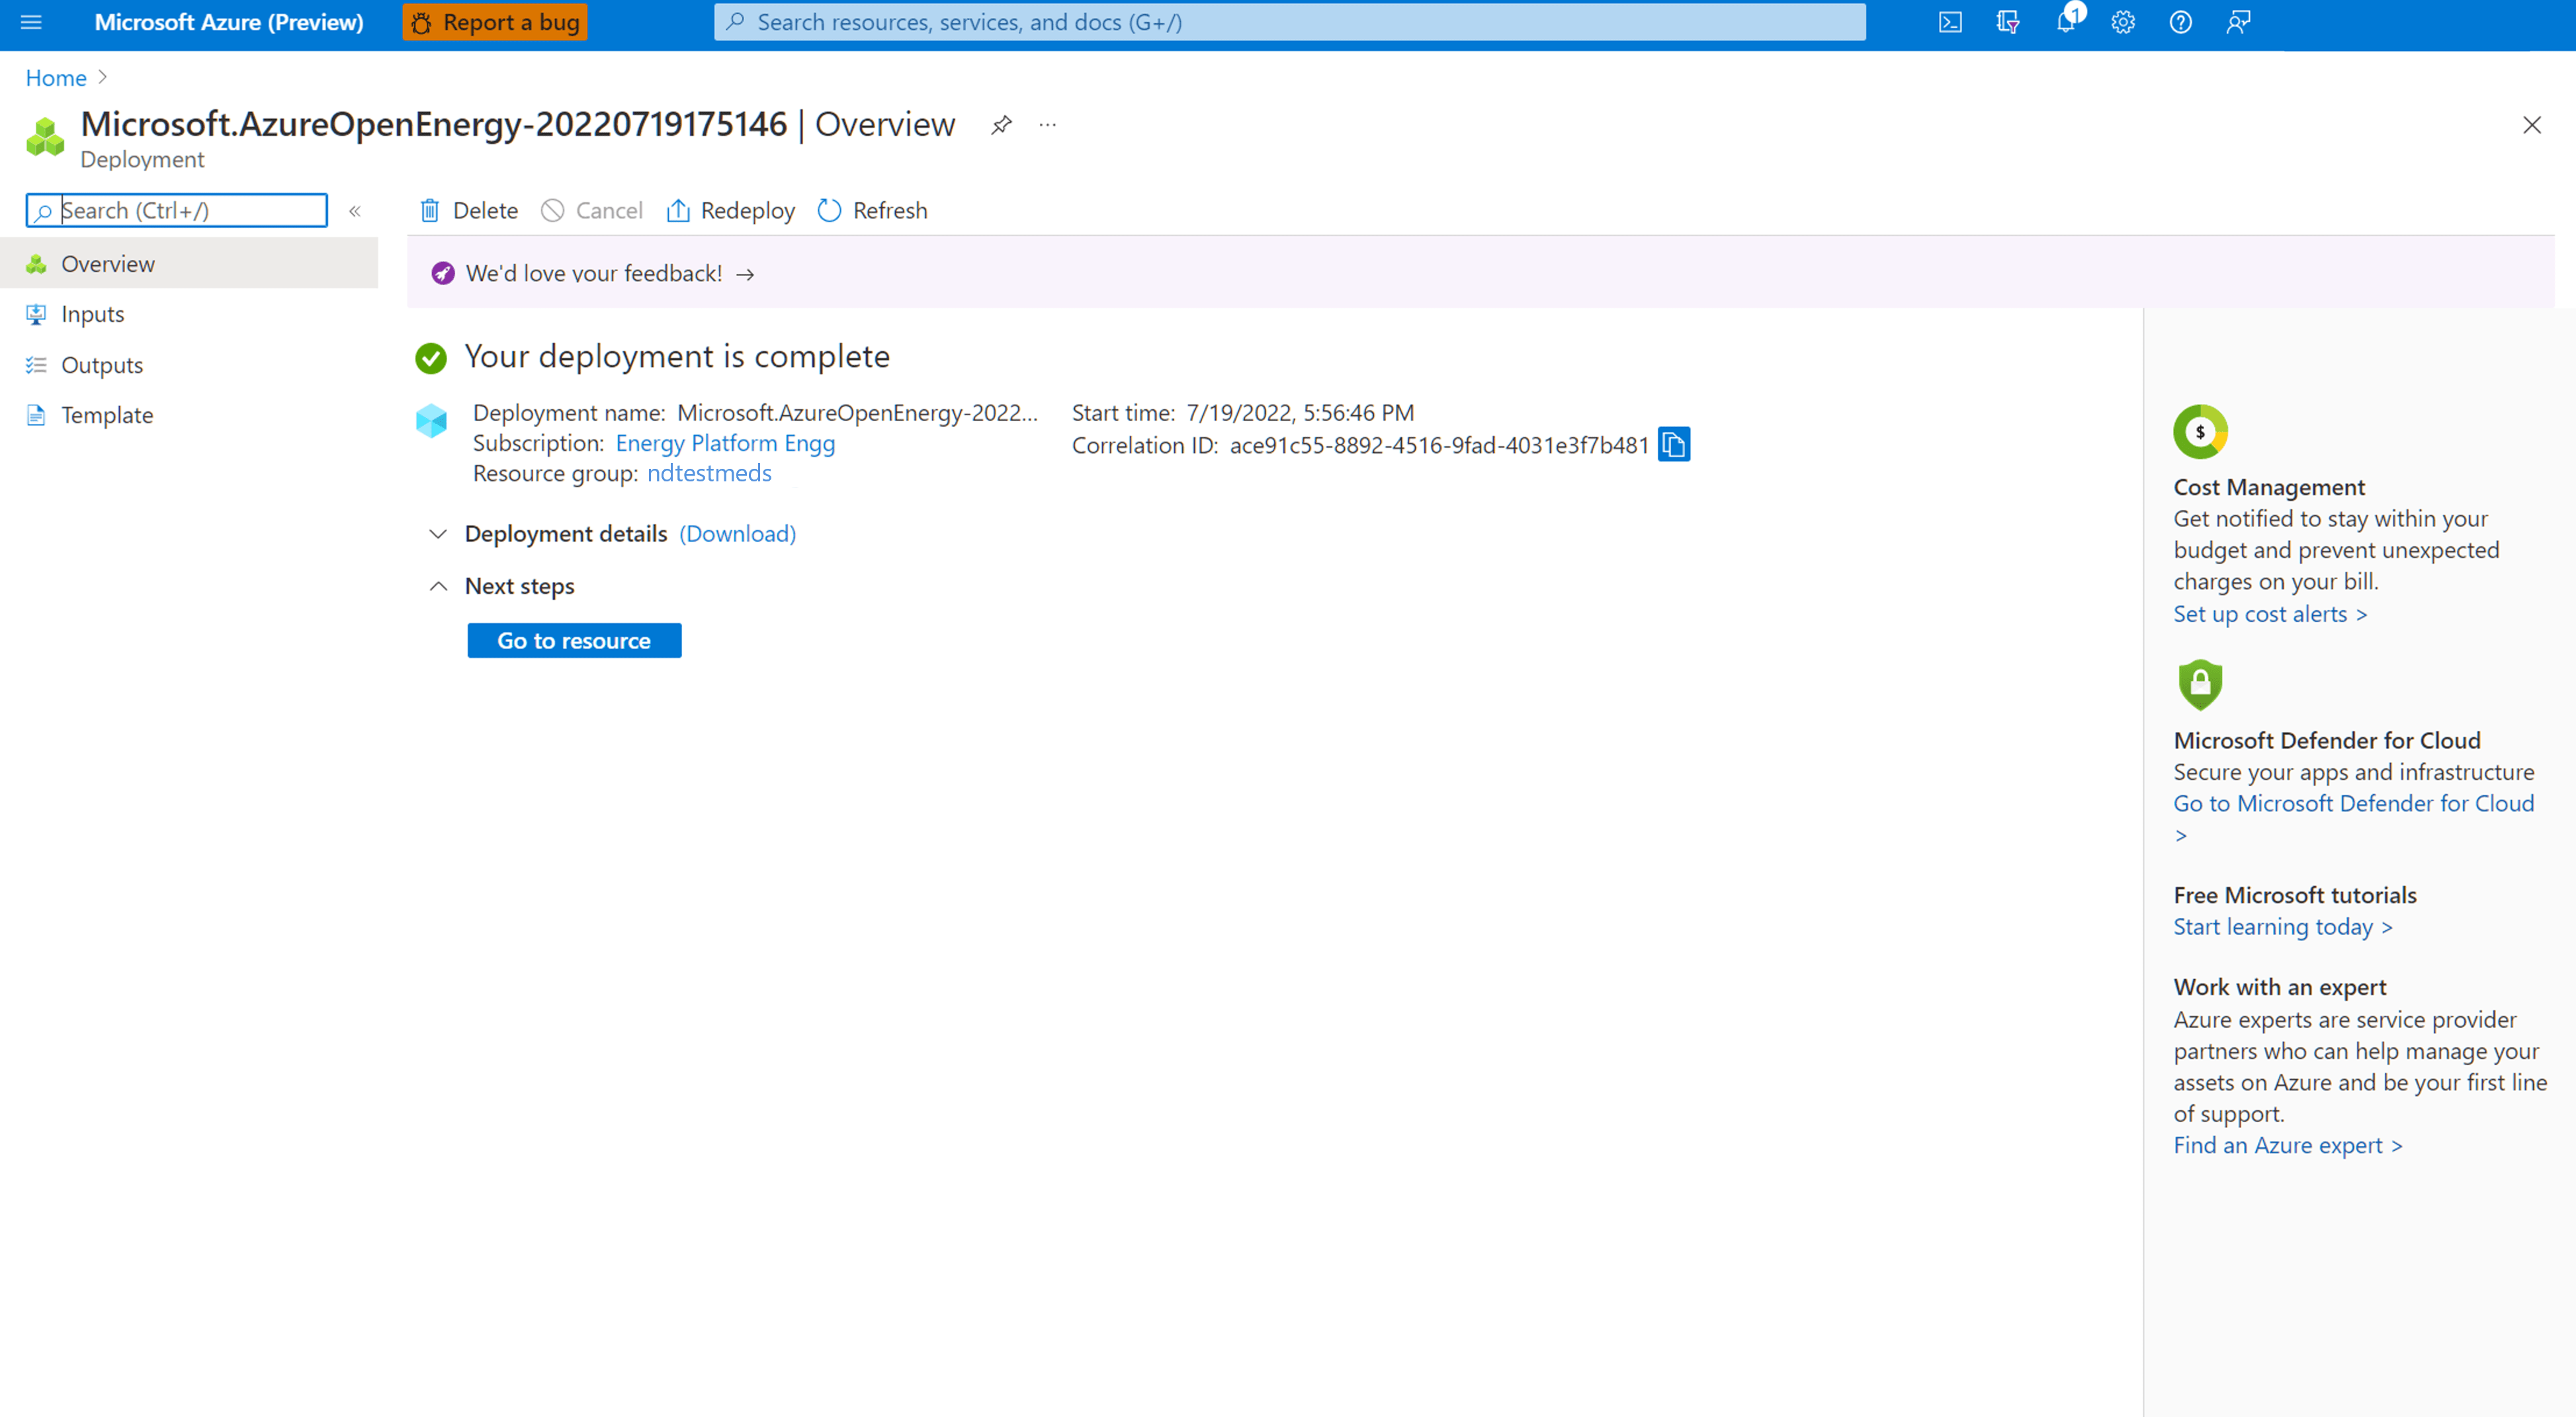Switch to the Inputs section
The width and height of the screenshot is (2576, 1417).
pyautogui.click(x=92, y=313)
